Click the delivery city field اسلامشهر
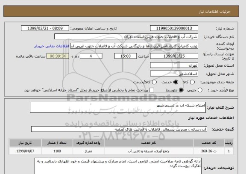The height and width of the screenshot is (174, 246). [x=174, y=74]
